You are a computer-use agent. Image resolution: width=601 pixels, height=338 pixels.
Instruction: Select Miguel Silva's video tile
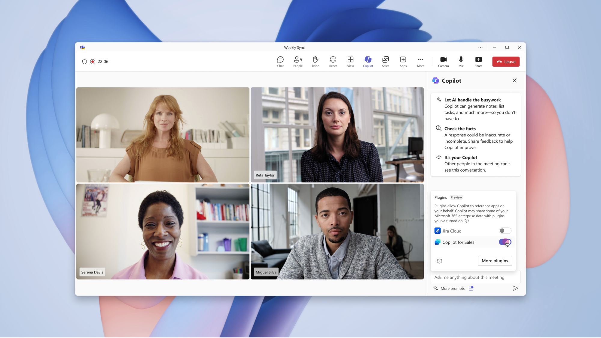[x=337, y=232]
